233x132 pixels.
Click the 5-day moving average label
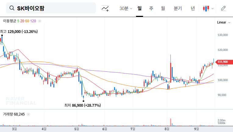click(x=18, y=21)
